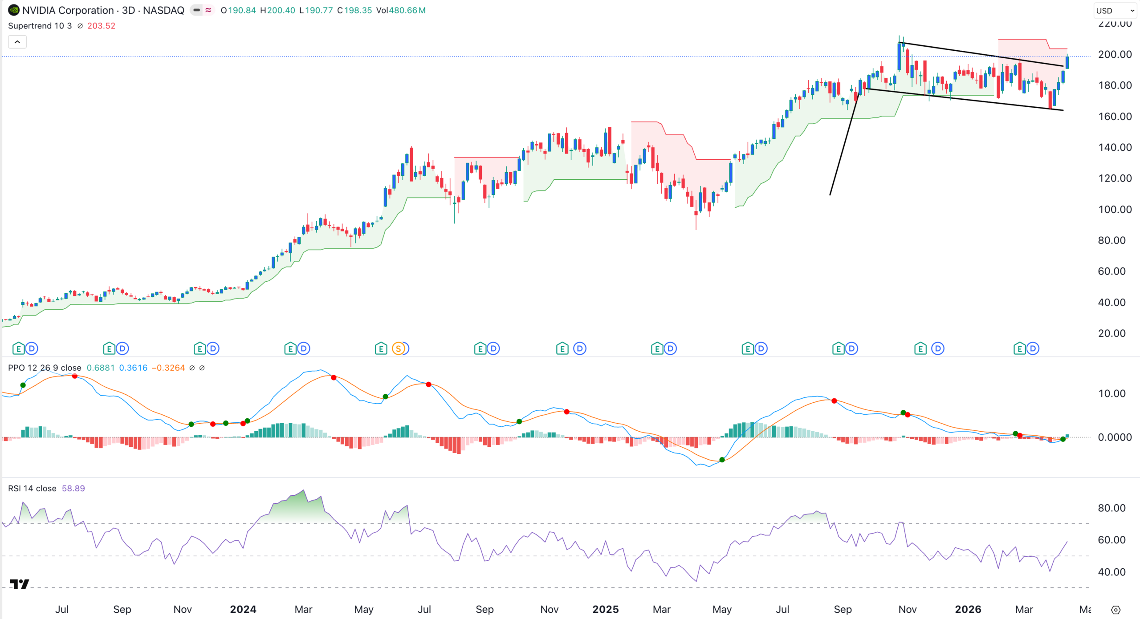Image resolution: width=1140 pixels, height=619 pixels.
Task: Click the orange S split marker on timeline
Action: [399, 348]
